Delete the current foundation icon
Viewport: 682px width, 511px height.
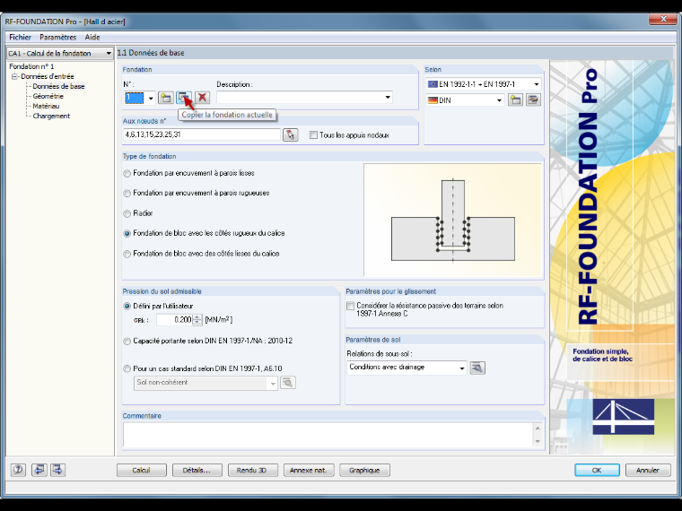(202, 98)
